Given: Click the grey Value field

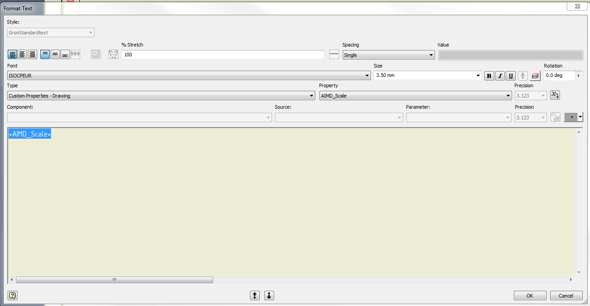Looking at the screenshot, I should (x=510, y=55).
